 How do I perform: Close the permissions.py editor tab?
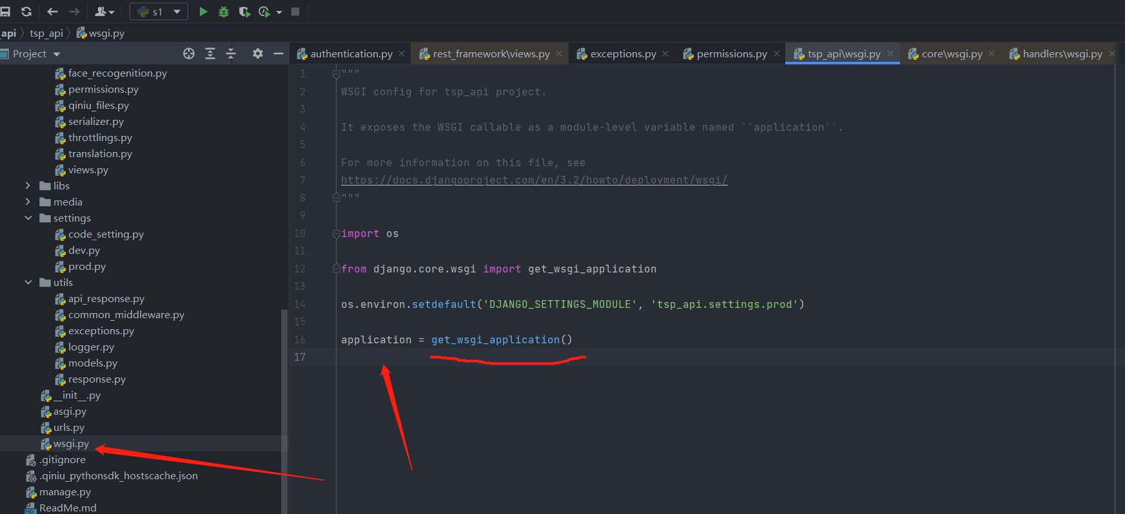pyautogui.click(x=777, y=53)
